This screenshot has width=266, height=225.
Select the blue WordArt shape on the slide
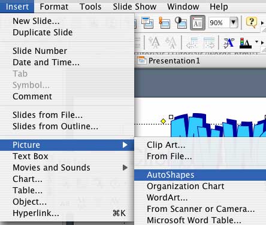[218, 125]
